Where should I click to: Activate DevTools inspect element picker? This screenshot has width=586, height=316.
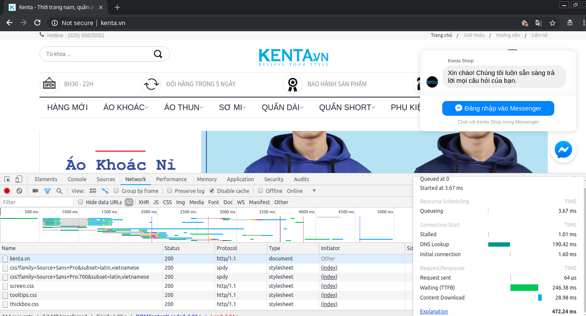click(7, 179)
